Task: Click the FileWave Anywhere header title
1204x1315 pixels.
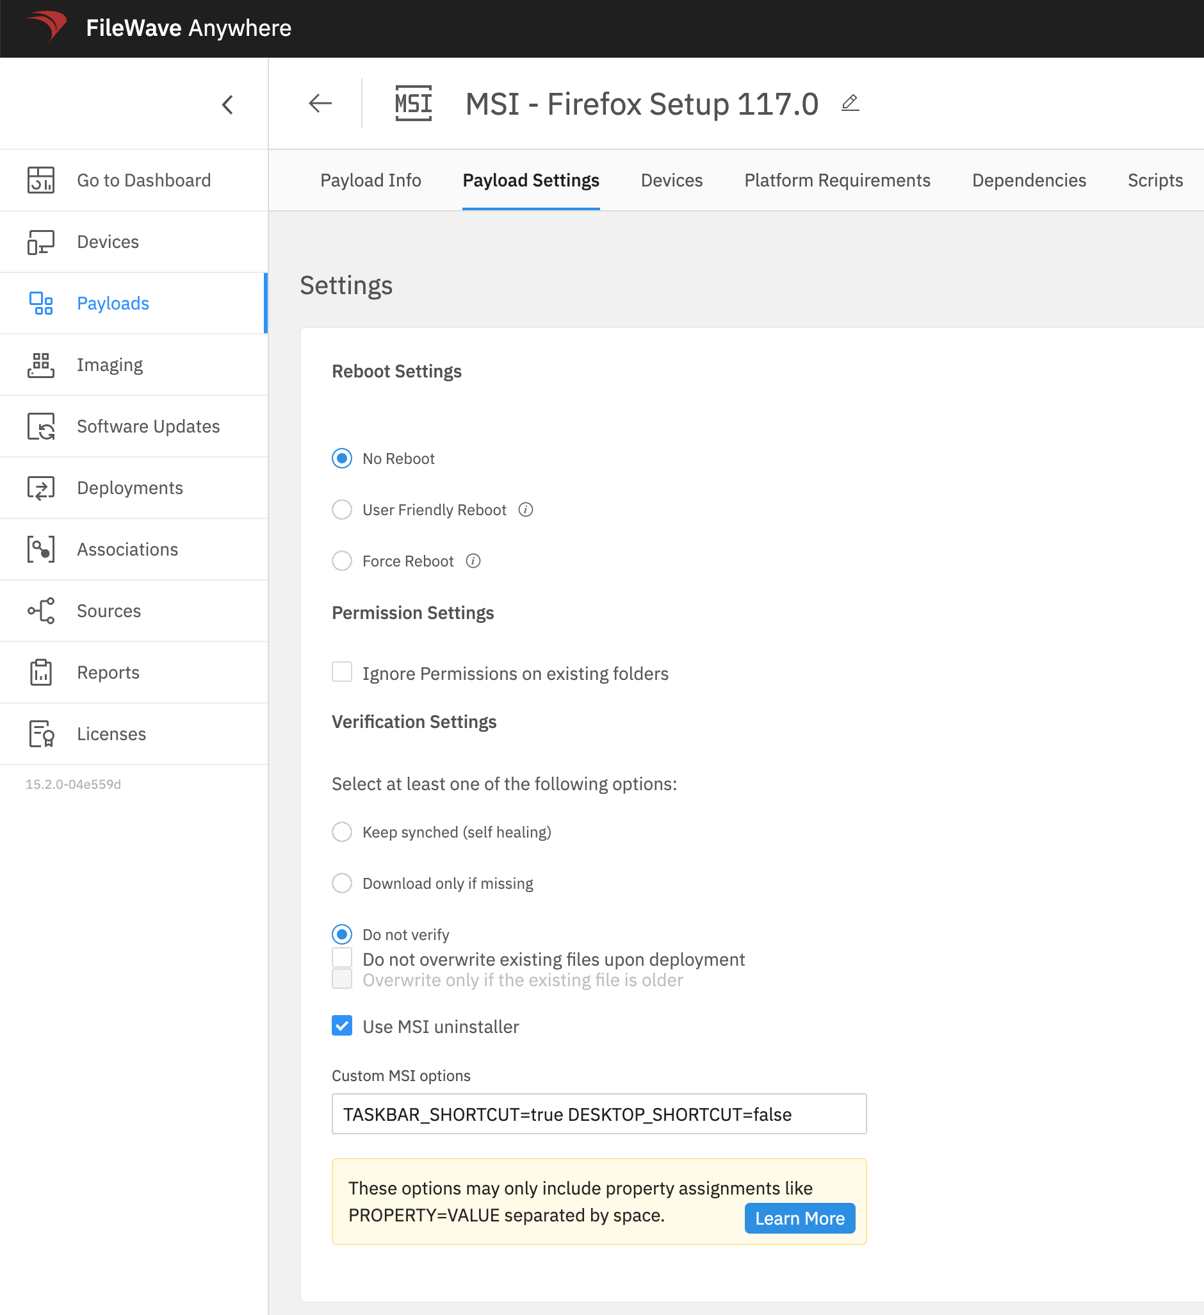Action: coord(189,28)
